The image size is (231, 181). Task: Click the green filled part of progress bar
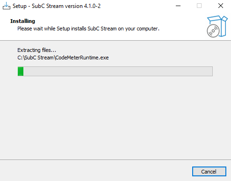pyautogui.click(x=21, y=71)
